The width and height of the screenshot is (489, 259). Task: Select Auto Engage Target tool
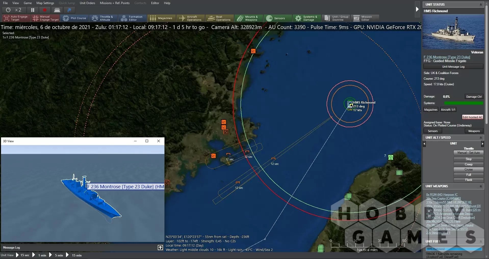click(16, 18)
